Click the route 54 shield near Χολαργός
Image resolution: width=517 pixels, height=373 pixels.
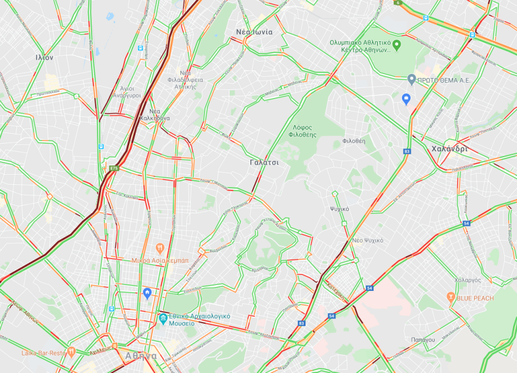point(466,223)
